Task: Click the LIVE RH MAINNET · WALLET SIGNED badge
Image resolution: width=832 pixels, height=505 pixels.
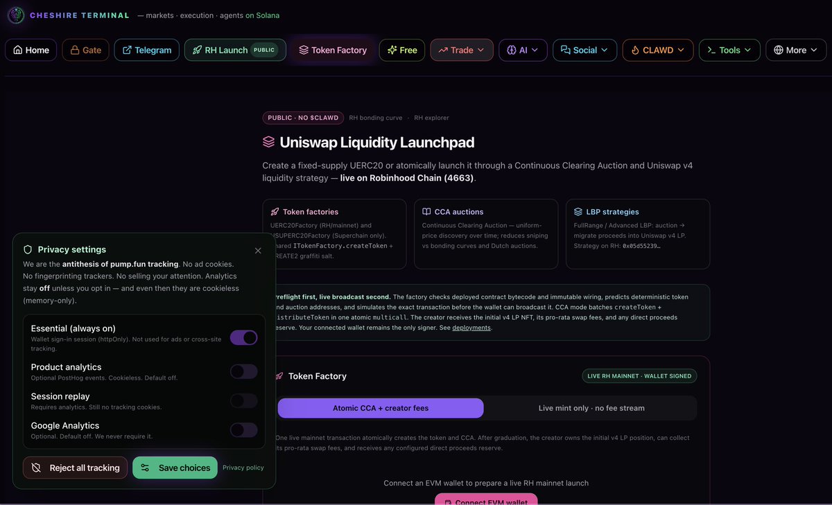Action: click(x=639, y=376)
